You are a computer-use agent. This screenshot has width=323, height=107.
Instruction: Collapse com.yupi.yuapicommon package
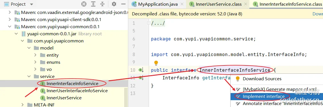23,41
